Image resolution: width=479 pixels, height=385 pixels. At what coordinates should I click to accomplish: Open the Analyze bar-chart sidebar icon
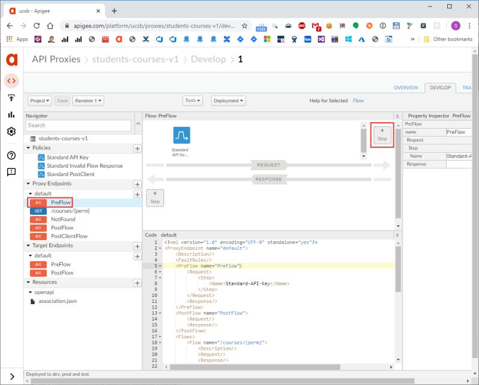coord(11,114)
